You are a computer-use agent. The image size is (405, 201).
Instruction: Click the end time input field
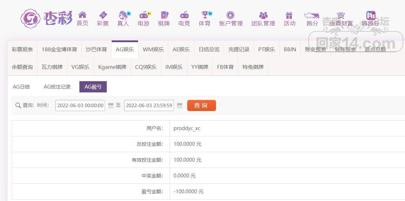pos(149,105)
